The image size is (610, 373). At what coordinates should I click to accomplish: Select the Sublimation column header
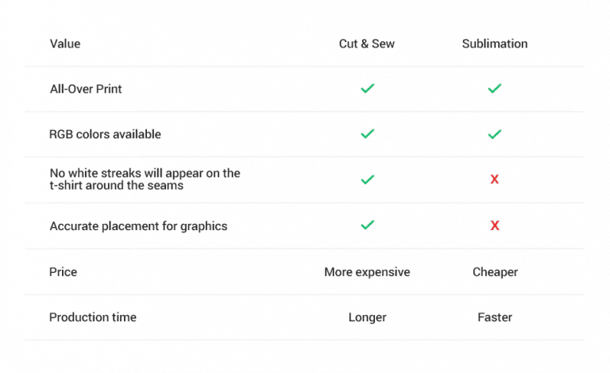[494, 44]
